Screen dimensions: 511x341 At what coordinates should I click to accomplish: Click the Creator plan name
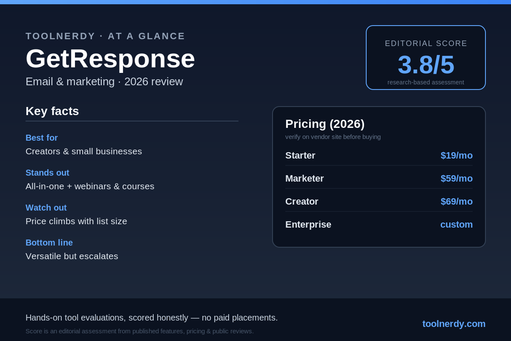pyautogui.click(x=302, y=202)
